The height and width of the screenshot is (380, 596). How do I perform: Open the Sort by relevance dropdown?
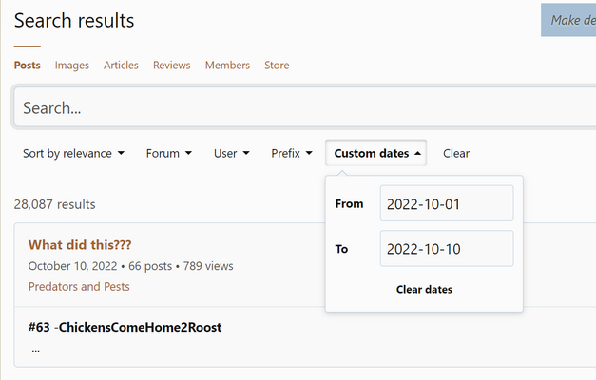[73, 153]
